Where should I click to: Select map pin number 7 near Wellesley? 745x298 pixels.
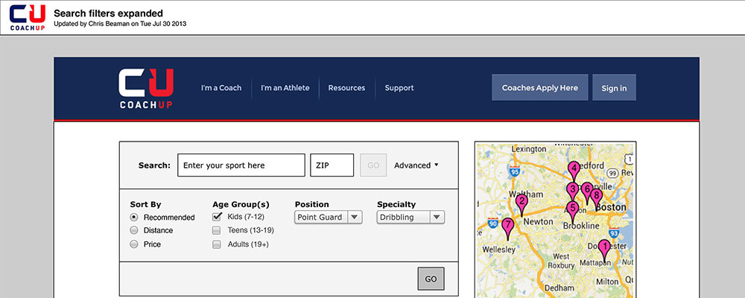(508, 229)
